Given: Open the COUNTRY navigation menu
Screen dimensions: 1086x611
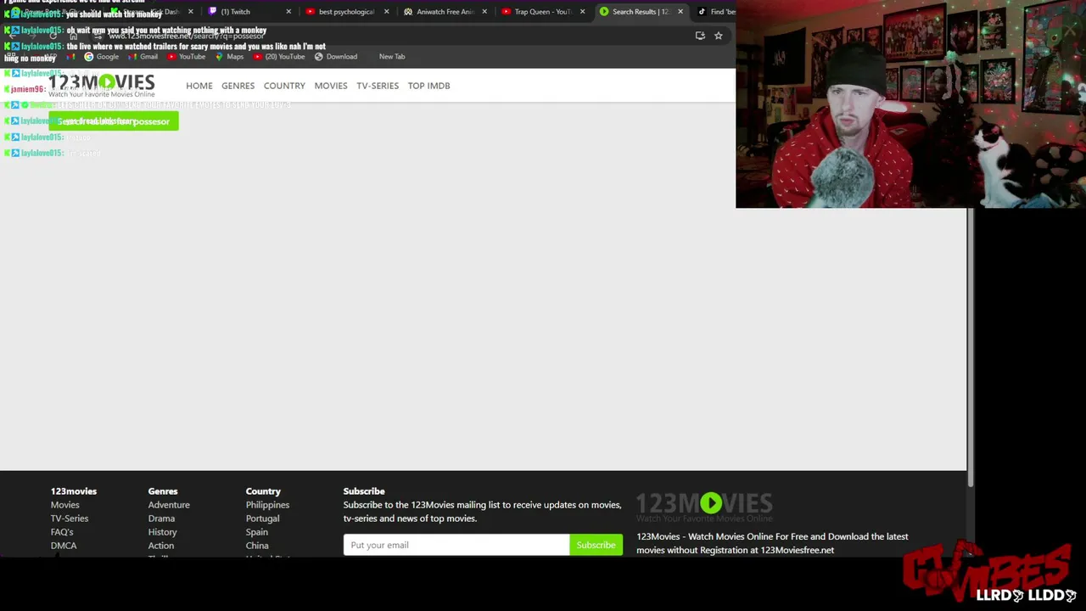Looking at the screenshot, I should tap(284, 86).
